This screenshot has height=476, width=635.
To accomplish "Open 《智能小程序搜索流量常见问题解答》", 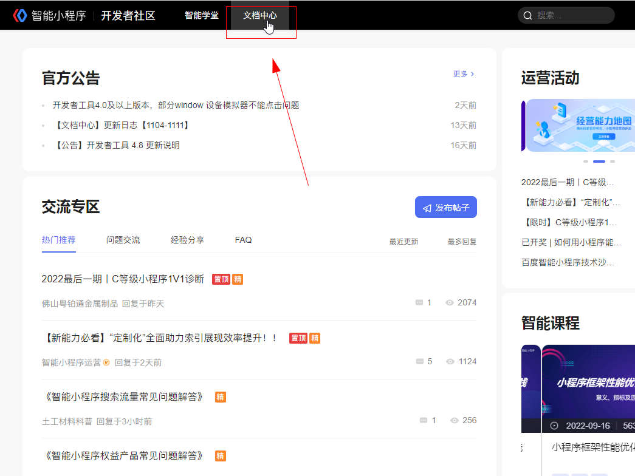I will [x=123, y=396].
